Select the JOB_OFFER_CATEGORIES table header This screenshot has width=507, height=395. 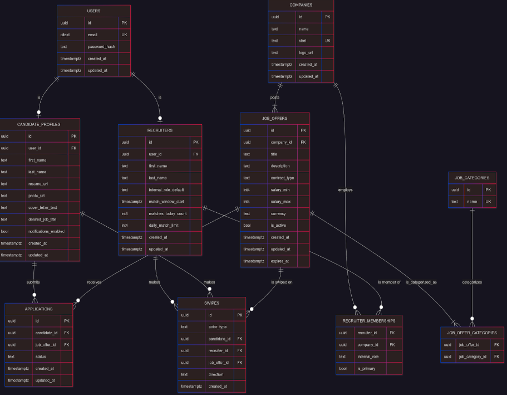[472, 333]
